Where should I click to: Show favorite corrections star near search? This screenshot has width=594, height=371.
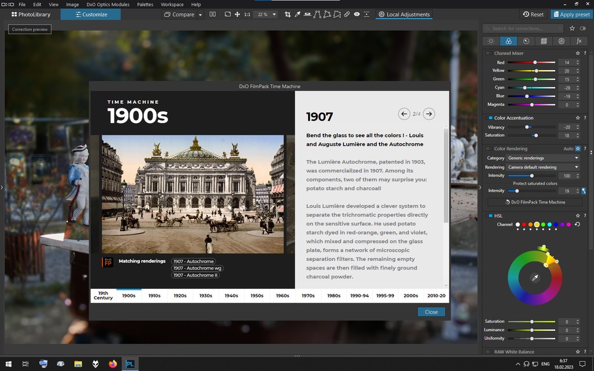572,28
